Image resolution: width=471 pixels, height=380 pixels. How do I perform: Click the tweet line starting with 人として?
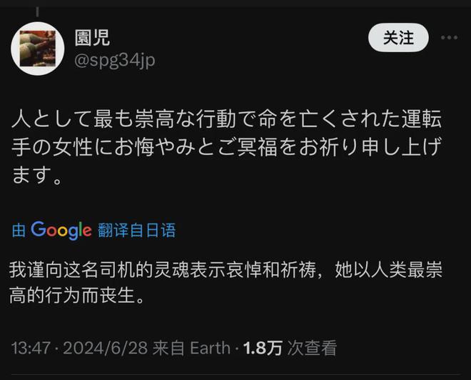(235, 116)
